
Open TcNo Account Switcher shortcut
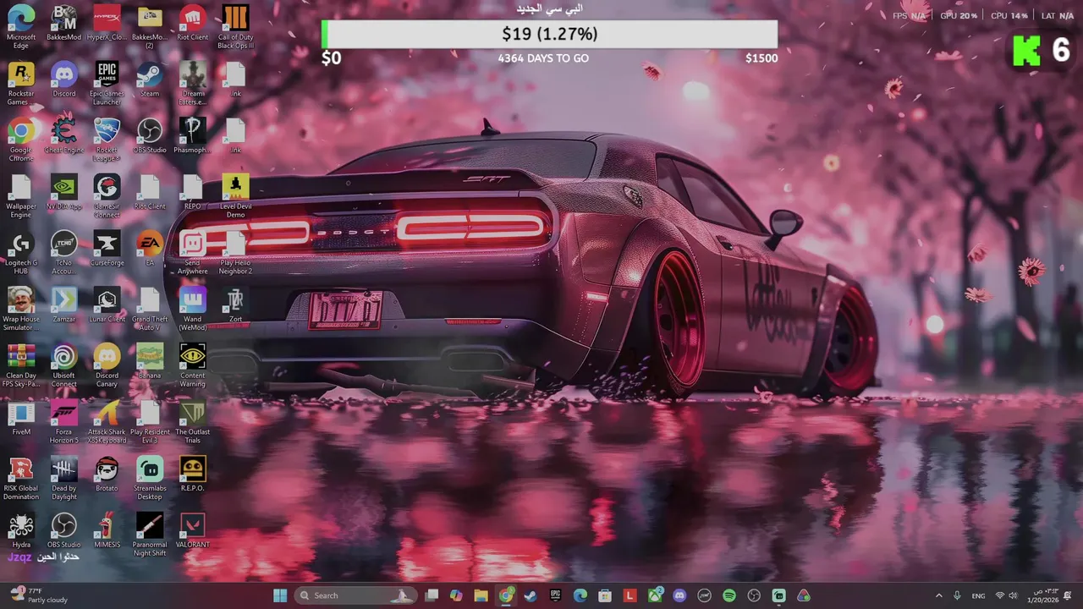64,252
